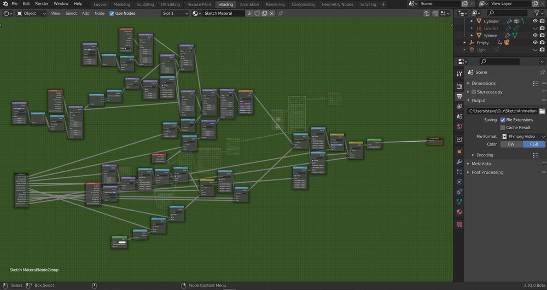The width and height of the screenshot is (547, 290).
Task: Open the World properties tab icon
Action: 459,127
